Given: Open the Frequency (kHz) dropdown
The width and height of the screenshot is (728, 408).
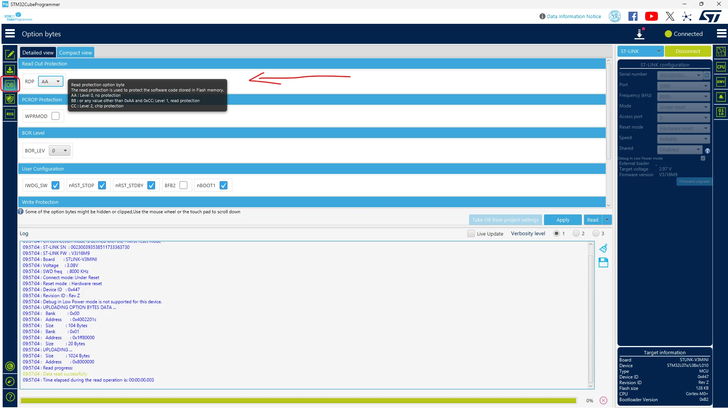Looking at the screenshot, I should (684, 96).
